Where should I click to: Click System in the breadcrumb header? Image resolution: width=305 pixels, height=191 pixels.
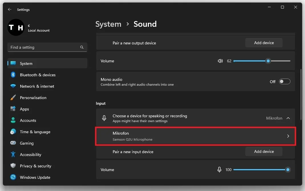tap(108, 24)
